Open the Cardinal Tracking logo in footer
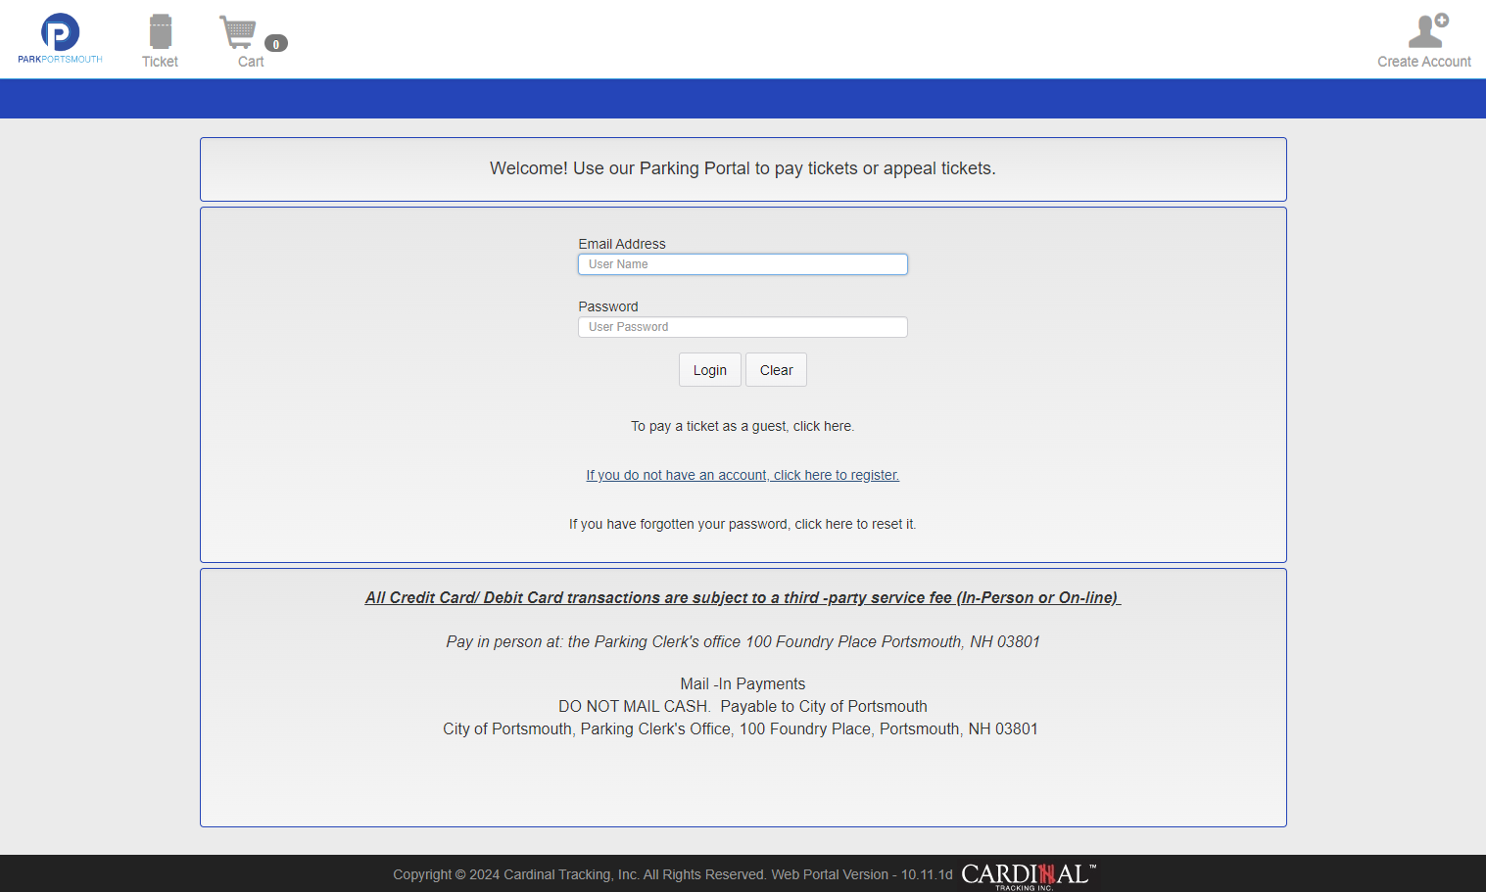 (x=1029, y=875)
